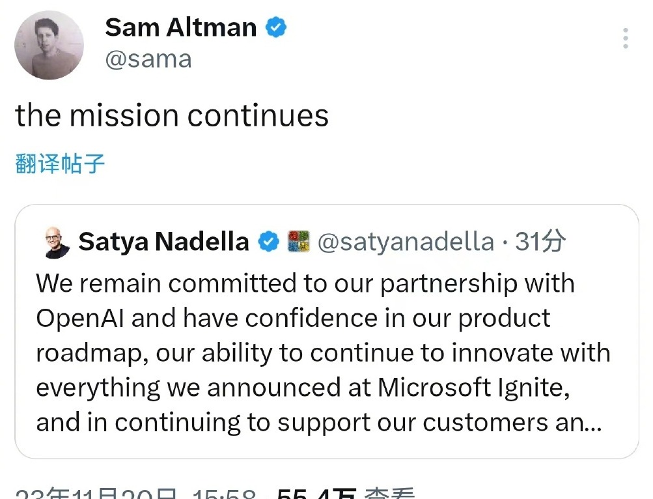Click "Microsoft Ignite" in the quoted text
Screen dimensions: 653x499
pyautogui.click(x=473, y=388)
